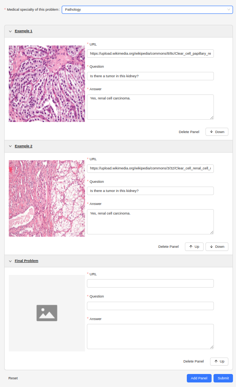Click the empty Answer box in Final Problem

point(150,337)
